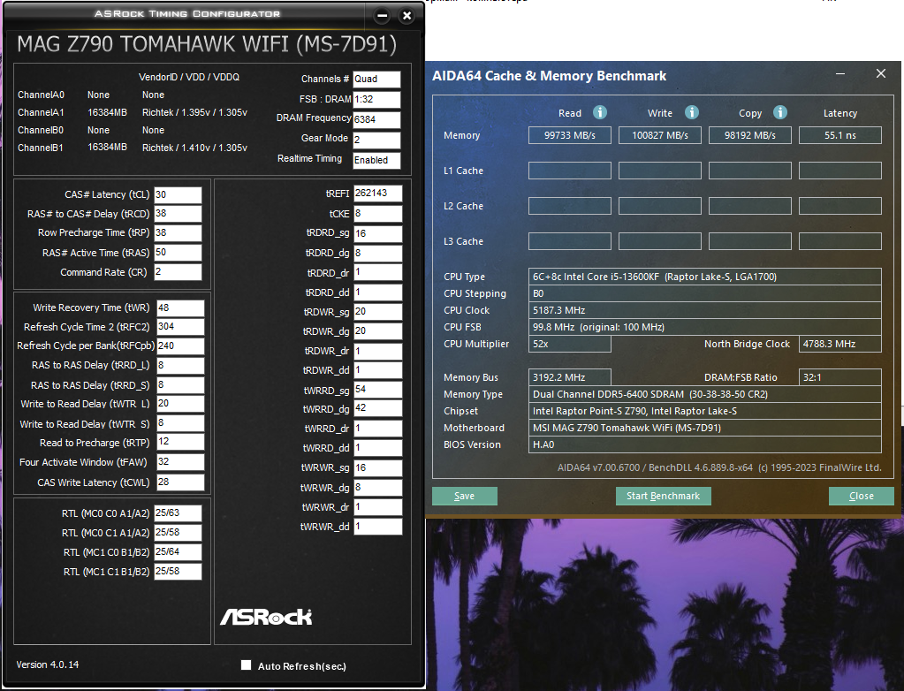The width and height of the screenshot is (904, 691).
Task: Close the ASRock Timing Configurator window
Action: point(407,16)
